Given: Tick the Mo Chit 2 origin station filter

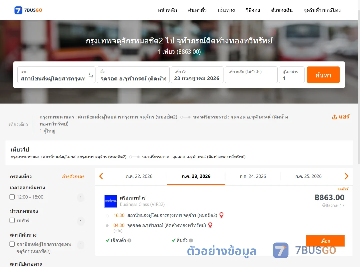Looking at the screenshot, I should [12, 244].
